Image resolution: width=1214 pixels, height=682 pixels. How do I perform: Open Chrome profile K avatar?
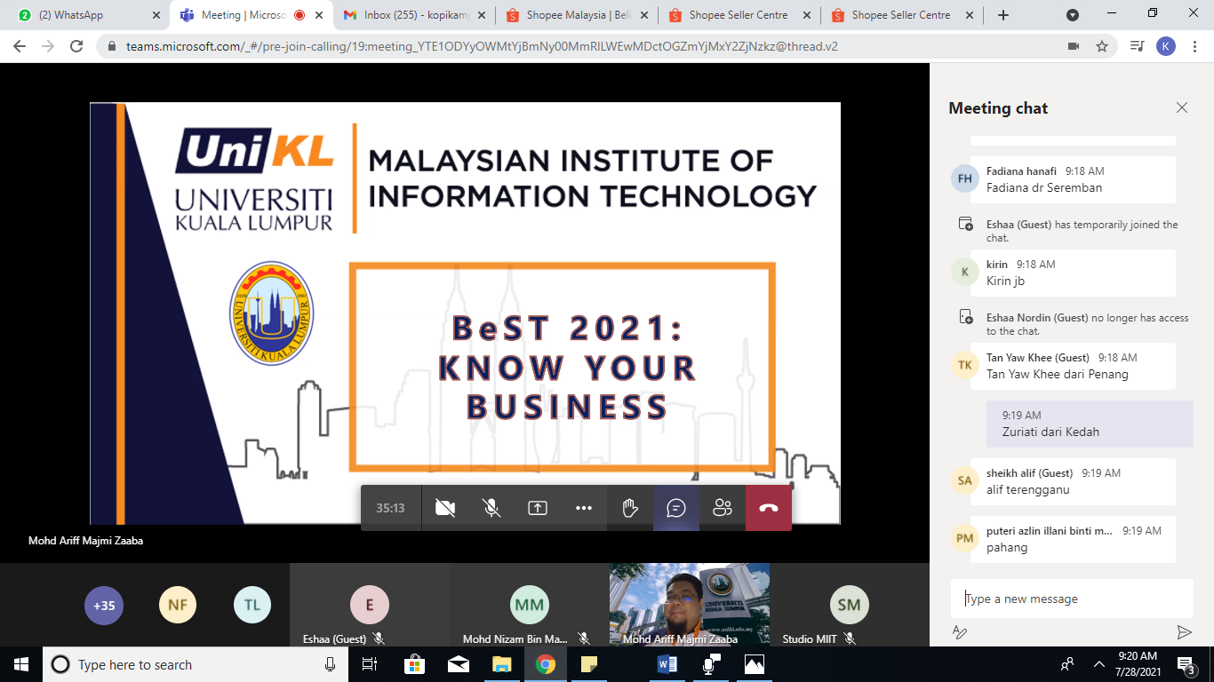(x=1166, y=46)
